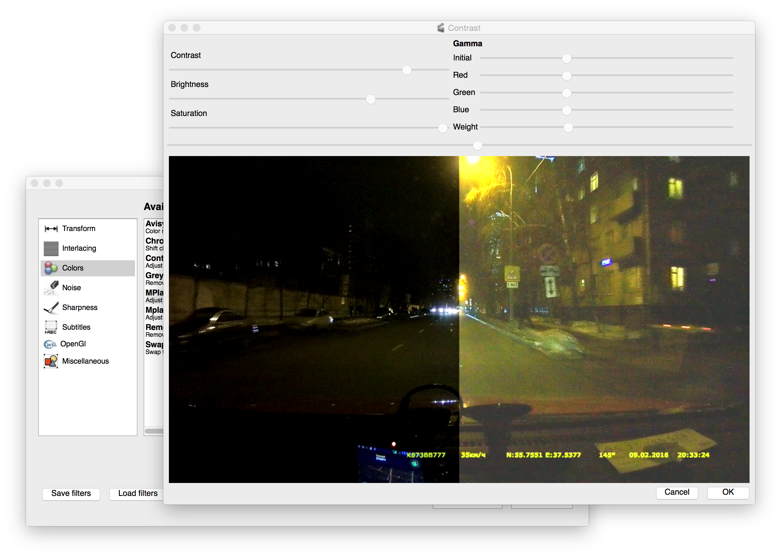Click the preview seek slider above video
Screen dimensions: 781x557
tap(477, 146)
